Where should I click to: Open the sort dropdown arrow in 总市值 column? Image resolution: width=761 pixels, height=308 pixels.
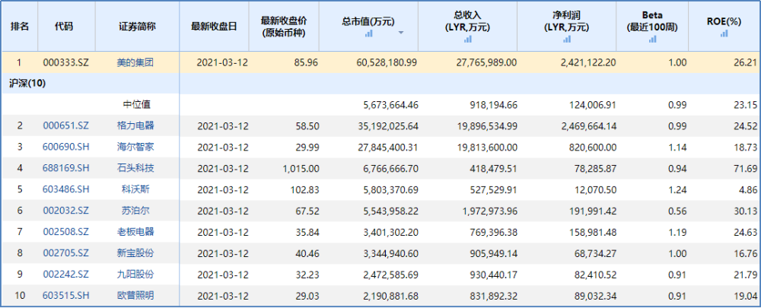coord(401,33)
